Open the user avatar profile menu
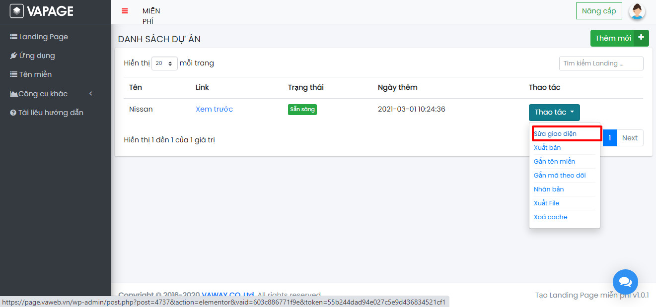Viewport: 656px width, 307px height. coord(637,11)
